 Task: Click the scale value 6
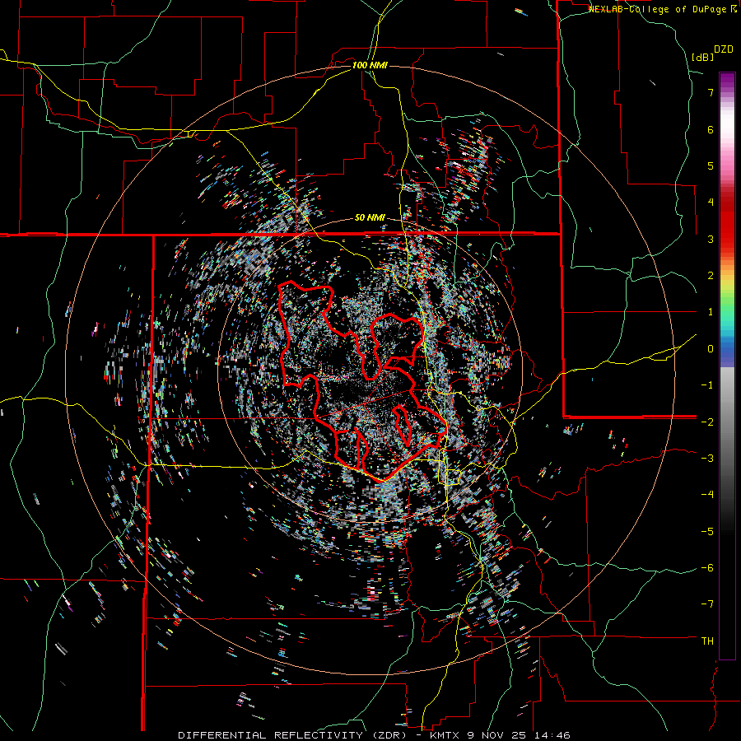tap(711, 129)
